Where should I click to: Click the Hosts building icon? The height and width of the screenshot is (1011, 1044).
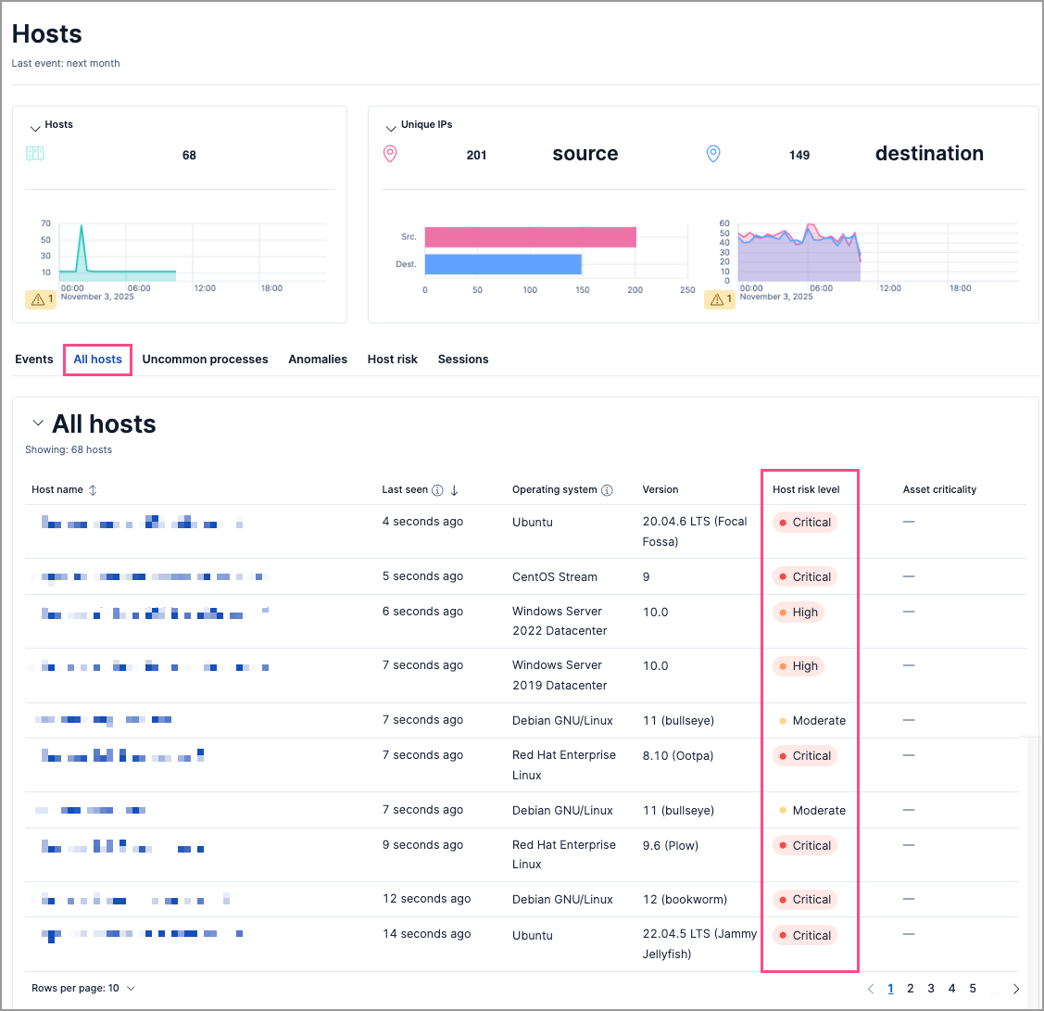(x=35, y=154)
